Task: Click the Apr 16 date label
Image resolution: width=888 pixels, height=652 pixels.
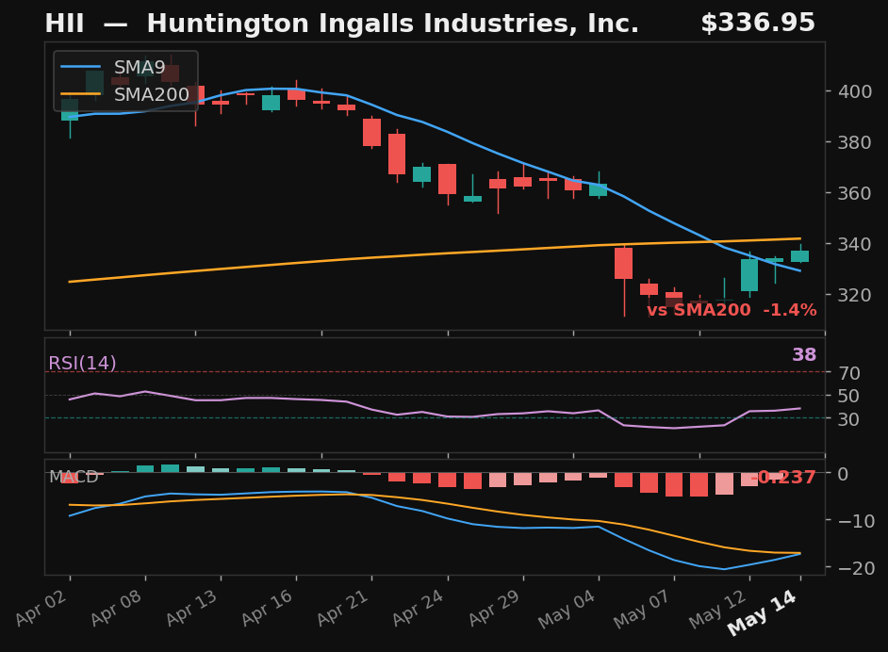Action: (268, 608)
